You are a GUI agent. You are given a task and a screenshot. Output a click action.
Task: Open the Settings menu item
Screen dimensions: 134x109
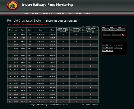point(78,13)
